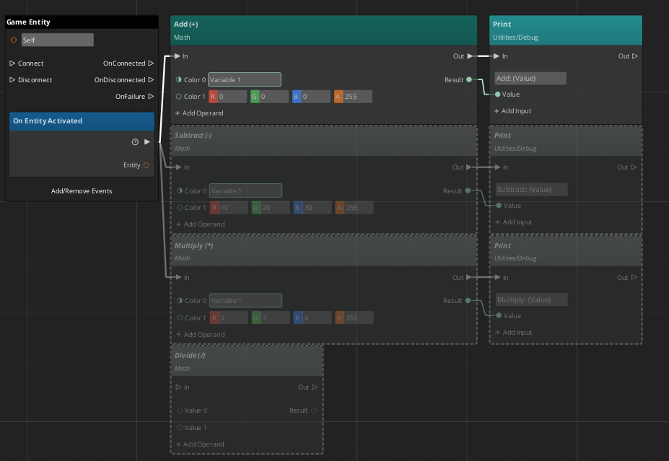Click the latent clock icon on On Entity Activated
This screenshot has width=669, height=461.
pyautogui.click(x=135, y=141)
